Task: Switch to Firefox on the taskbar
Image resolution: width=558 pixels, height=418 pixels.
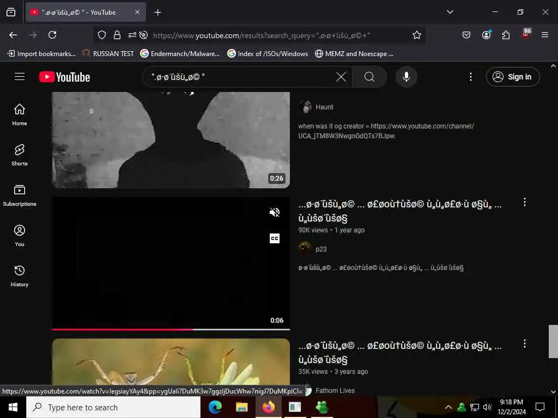Action: coord(268,407)
